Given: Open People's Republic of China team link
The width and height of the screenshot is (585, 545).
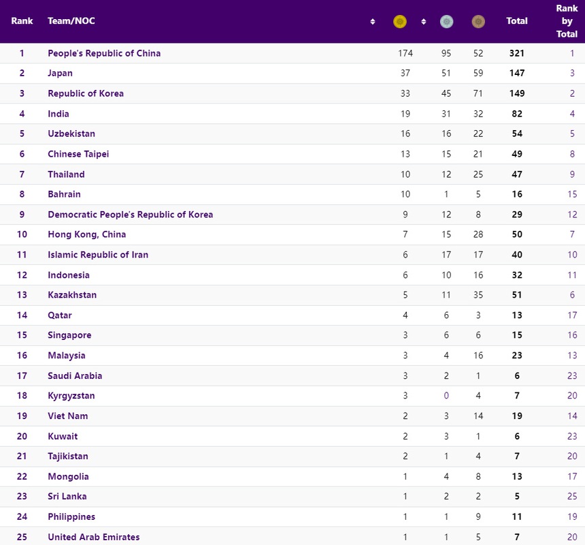Looking at the screenshot, I should [104, 53].
